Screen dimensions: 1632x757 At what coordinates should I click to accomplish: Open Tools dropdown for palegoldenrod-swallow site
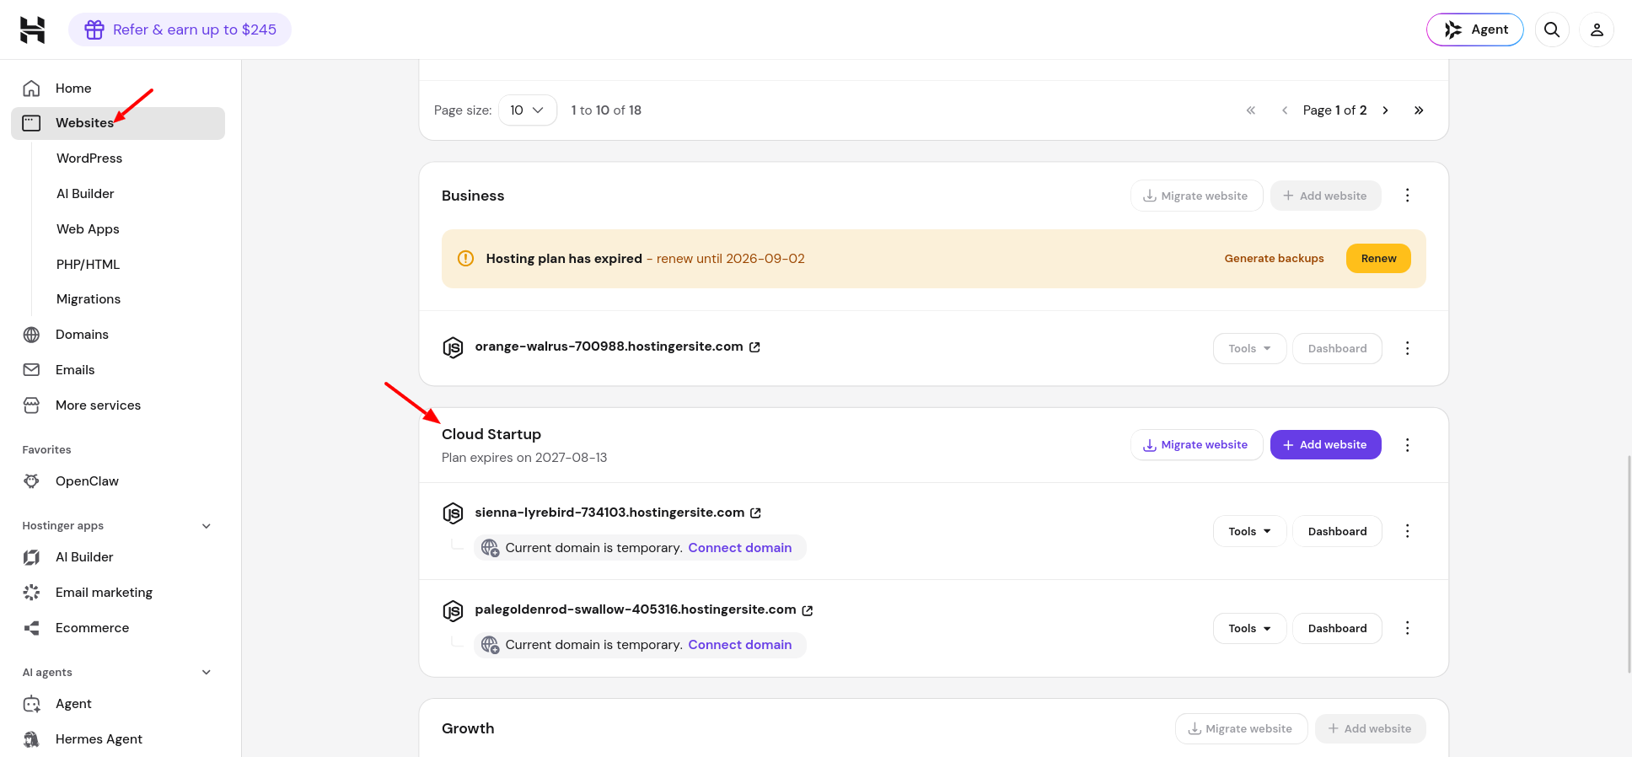click(1249, 629)
